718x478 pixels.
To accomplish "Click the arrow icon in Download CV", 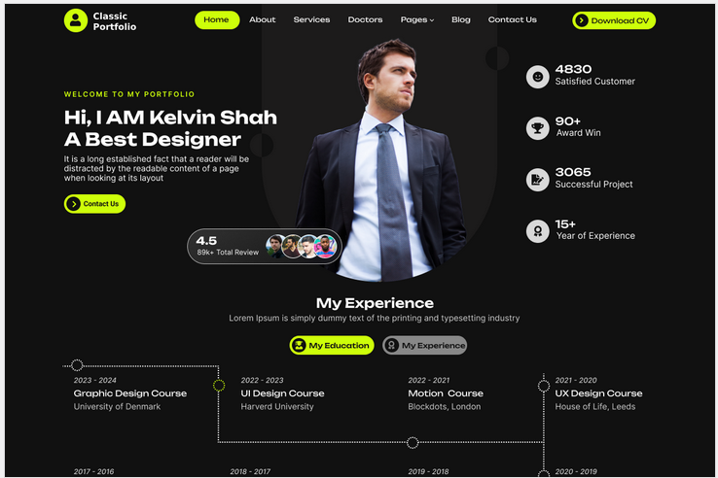I will (582, 20).
